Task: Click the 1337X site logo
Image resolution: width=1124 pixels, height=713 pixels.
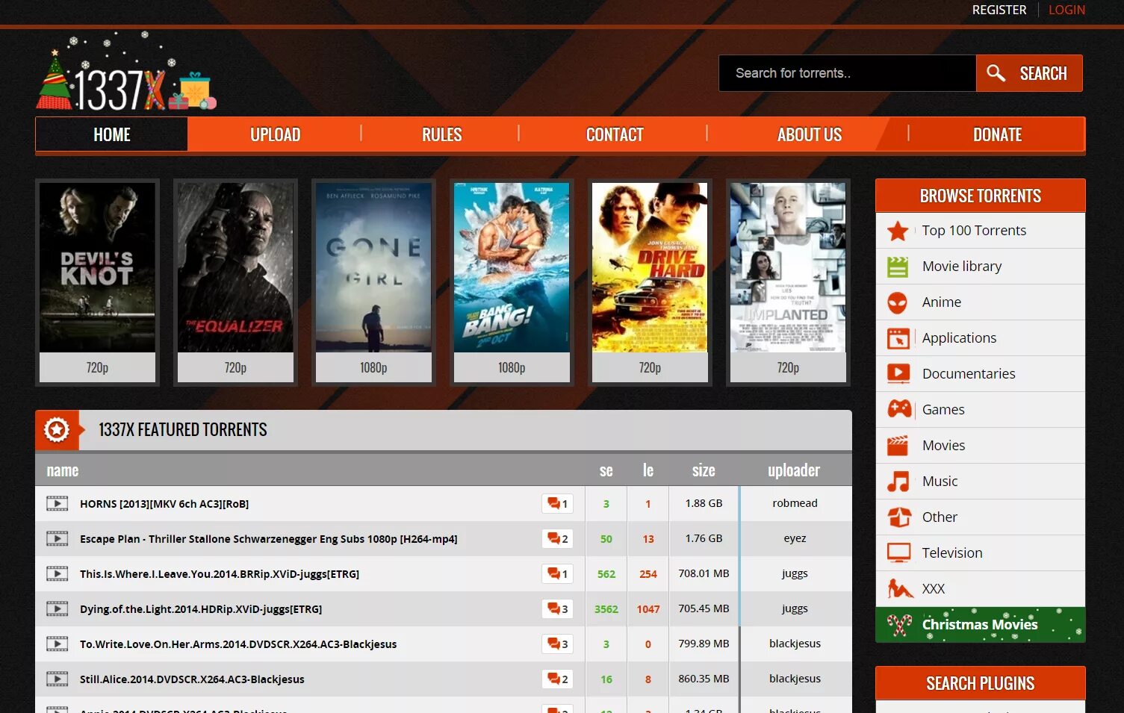Action: tap(126, 72)
